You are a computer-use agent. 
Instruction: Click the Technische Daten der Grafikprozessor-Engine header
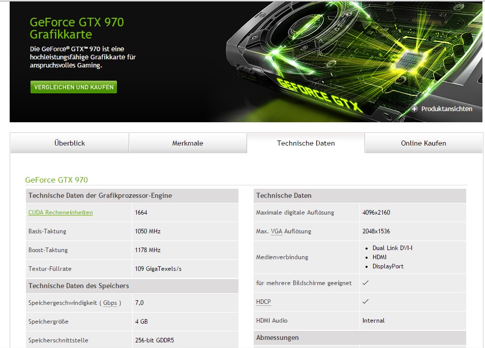click(x=132, y=196)
